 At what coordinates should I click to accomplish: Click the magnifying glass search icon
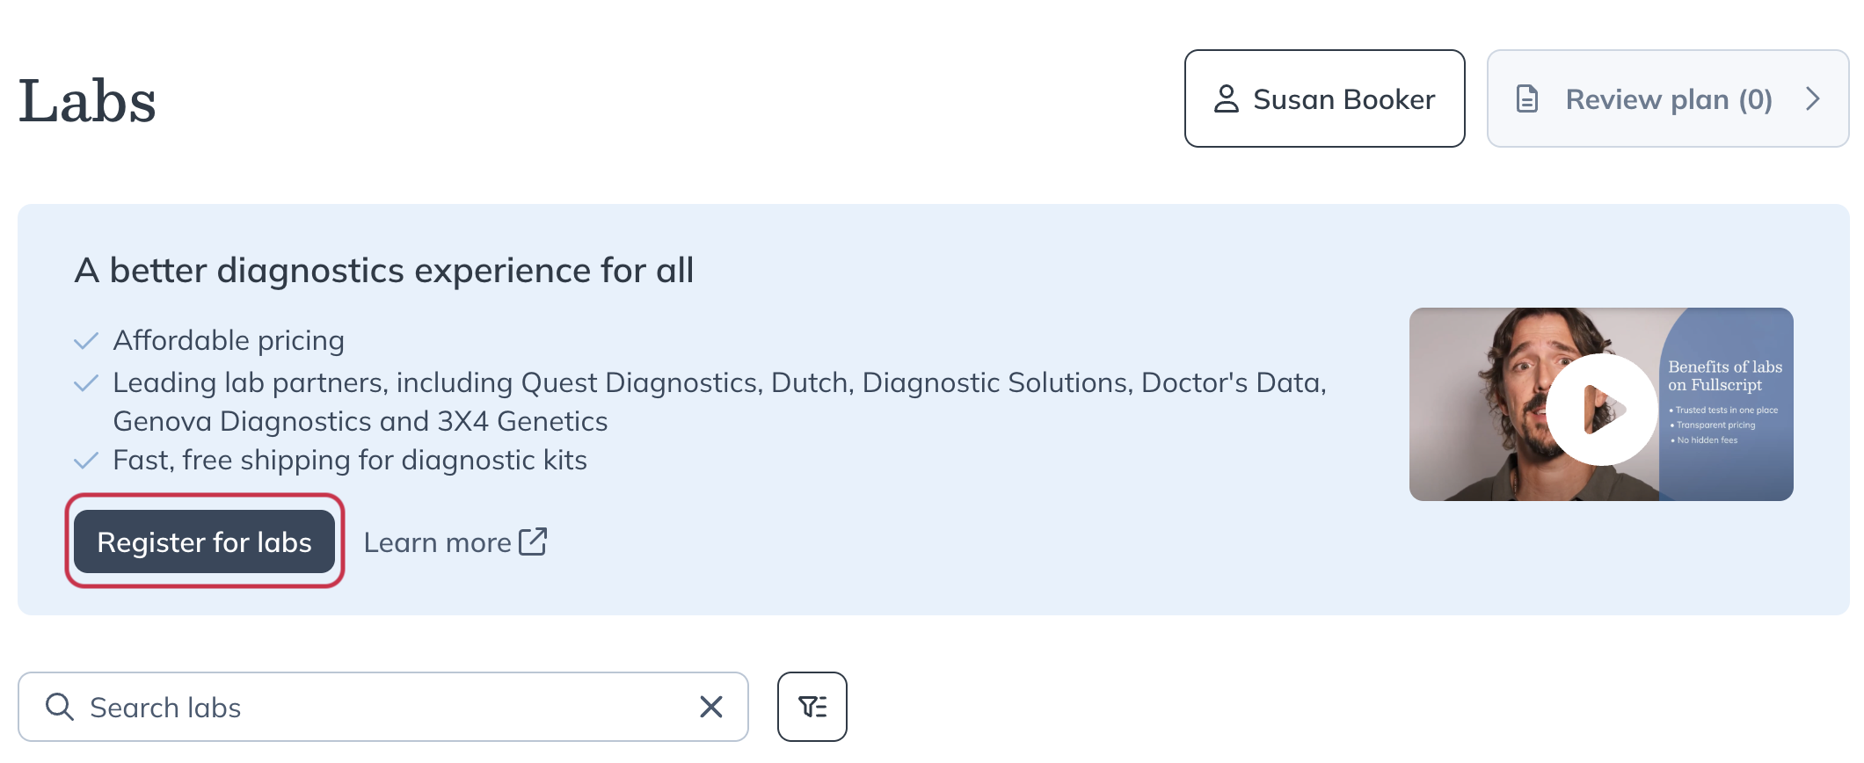59,707
